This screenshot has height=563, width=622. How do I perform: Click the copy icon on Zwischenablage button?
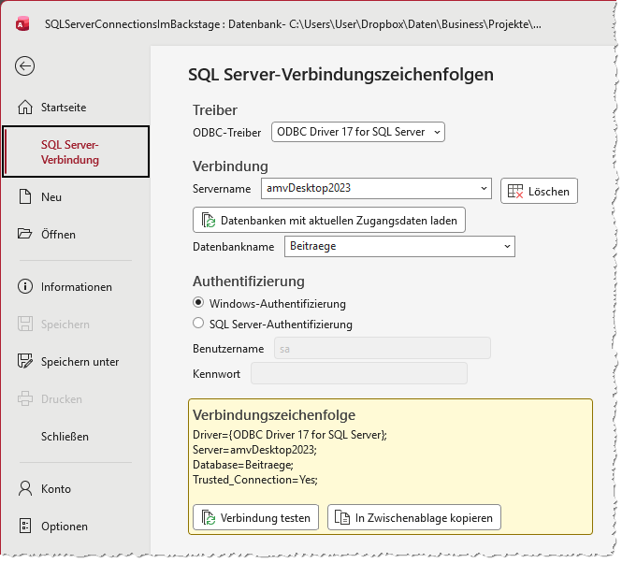(342, 517)
